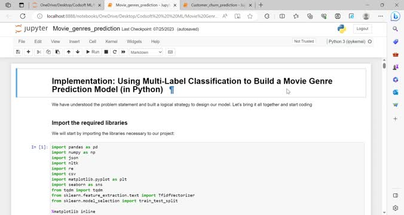Open the Widgets menu
Screen dimensions: 404x215
click(134, 41)
